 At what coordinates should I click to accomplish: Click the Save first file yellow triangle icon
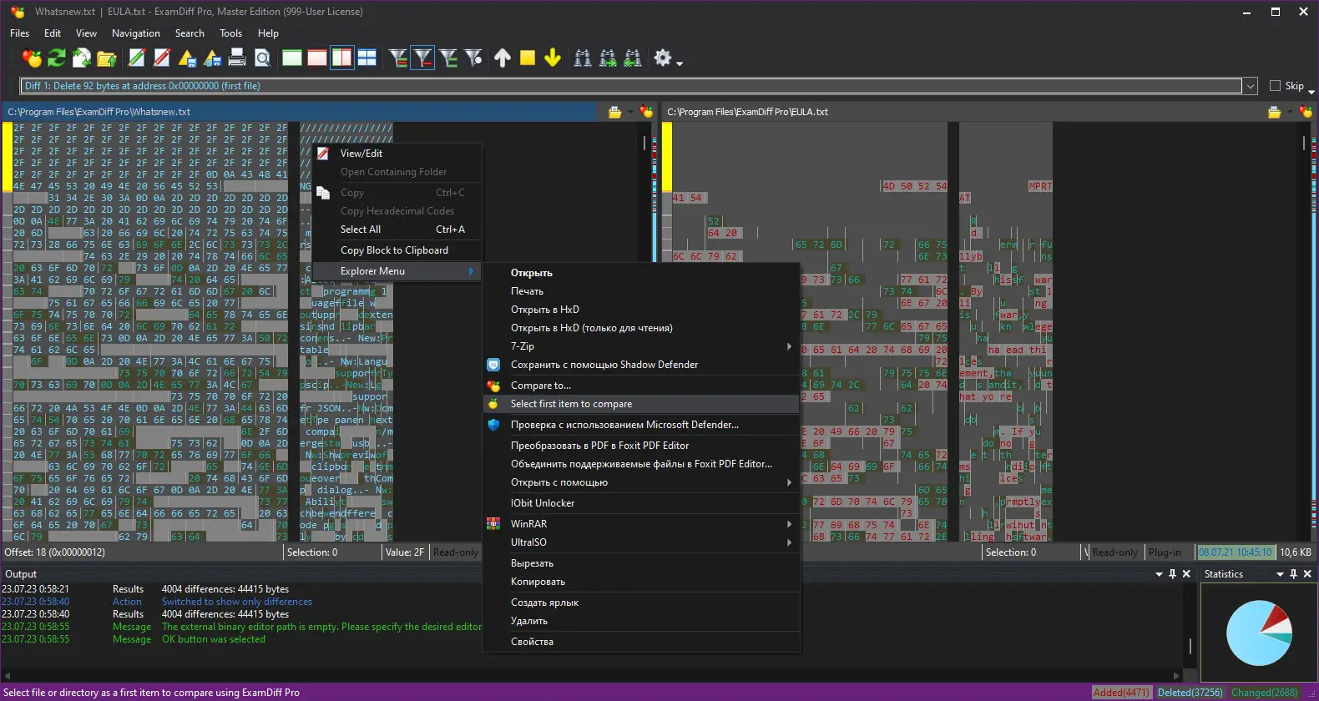pos(187,58)
